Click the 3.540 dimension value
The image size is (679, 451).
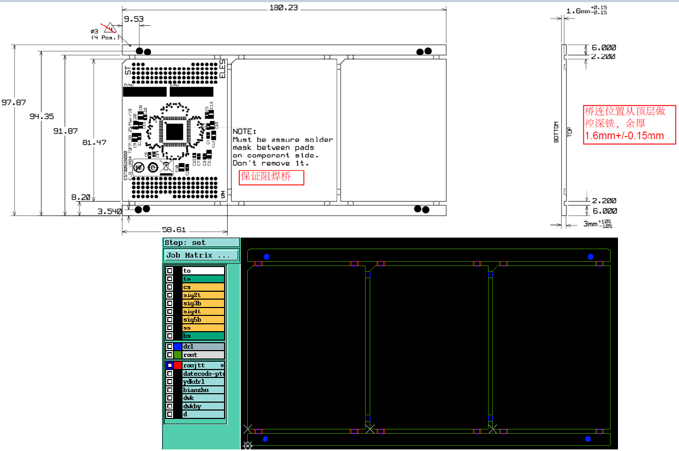click(x=109, y=211)
